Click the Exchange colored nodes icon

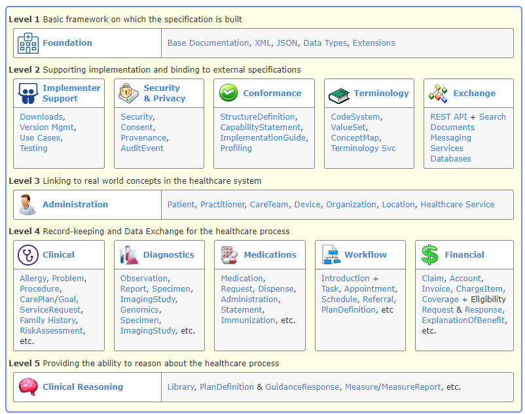point(438,94)
